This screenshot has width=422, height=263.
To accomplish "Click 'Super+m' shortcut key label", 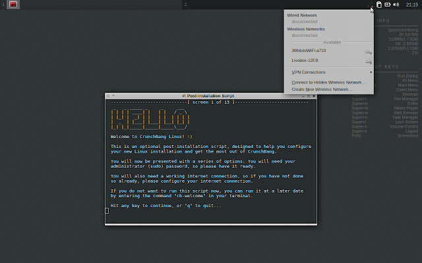I will point(360,108).
